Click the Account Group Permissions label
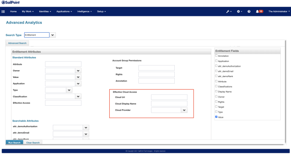 [x=127, y=60]
